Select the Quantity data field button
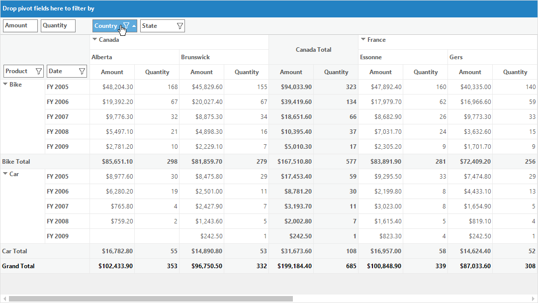 (58, 26)
